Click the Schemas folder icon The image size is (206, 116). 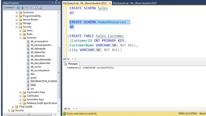click(x=24, y=38)
